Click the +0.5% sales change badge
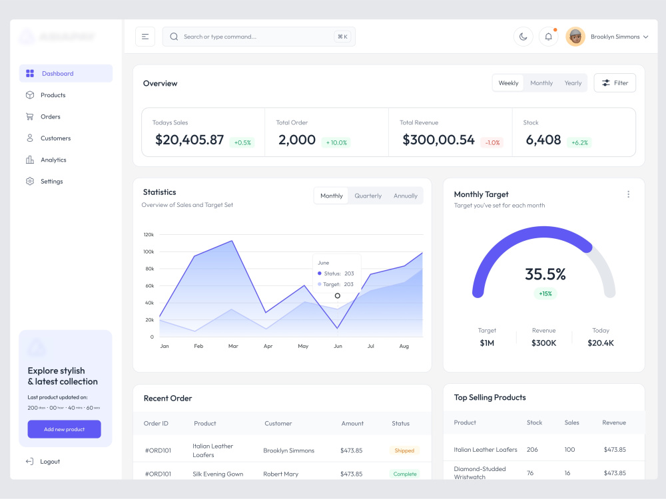The height and width of the screenshot is (499, 666). [242, 142]
